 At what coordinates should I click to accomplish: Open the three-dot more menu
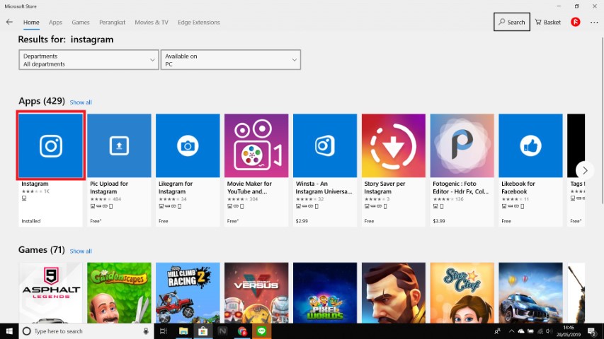[594, 23]
